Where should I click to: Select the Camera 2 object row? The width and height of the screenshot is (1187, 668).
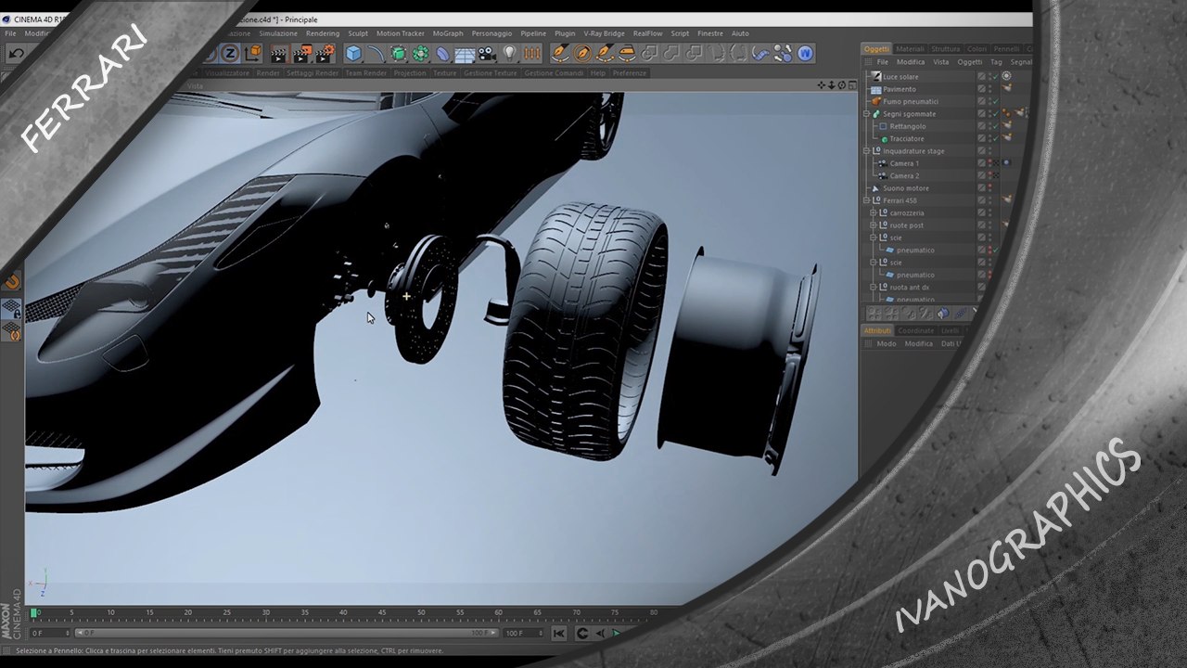904,176
